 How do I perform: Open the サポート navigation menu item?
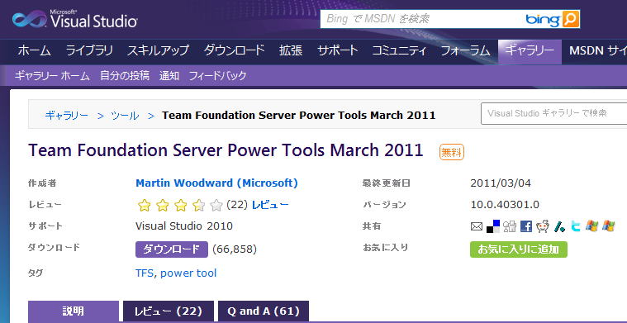[338, 50]
